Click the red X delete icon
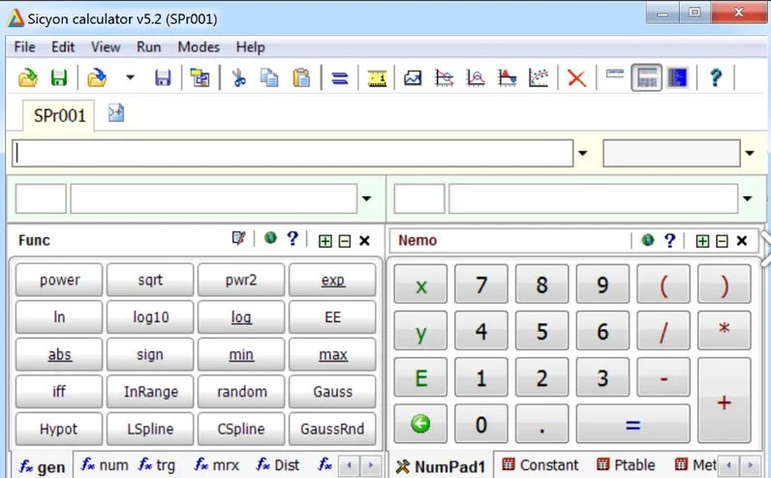Screen dimensions: 771x478 [576, 78]
